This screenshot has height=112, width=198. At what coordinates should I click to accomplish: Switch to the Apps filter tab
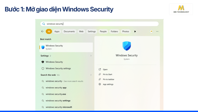(x=57, y=32)
